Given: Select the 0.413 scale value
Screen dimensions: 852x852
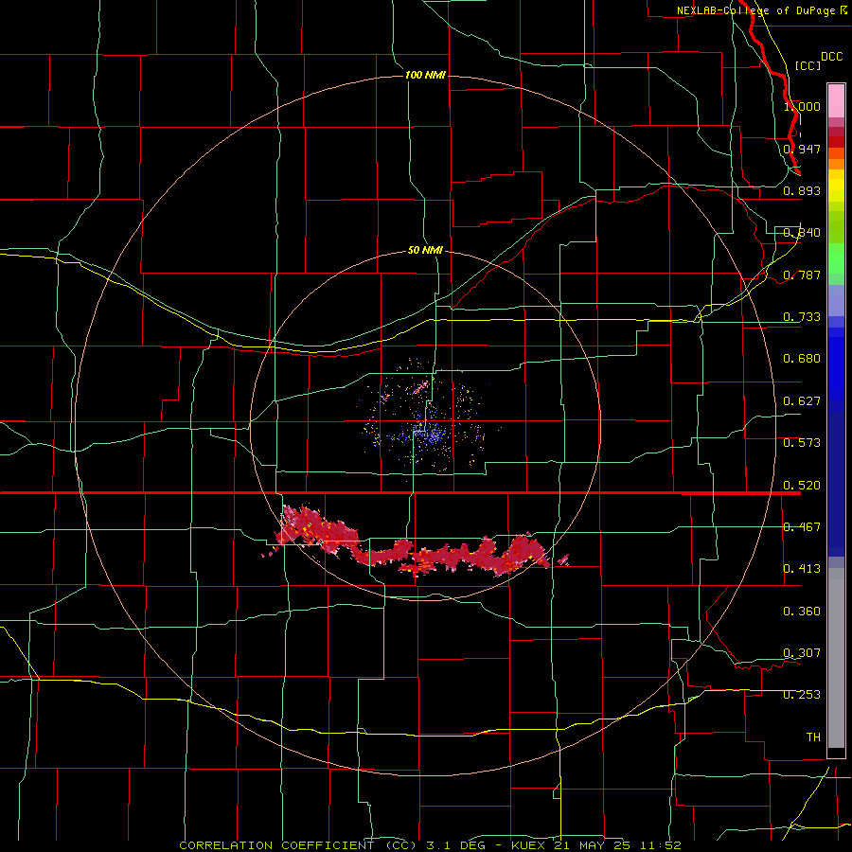Looking at the screenshot, I should pyautogui.click(x=802, y=569).
